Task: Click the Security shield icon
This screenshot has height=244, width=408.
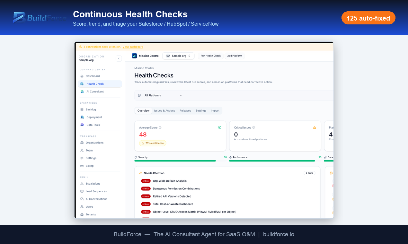Action: pyautogui.click(x=136, y=157)
